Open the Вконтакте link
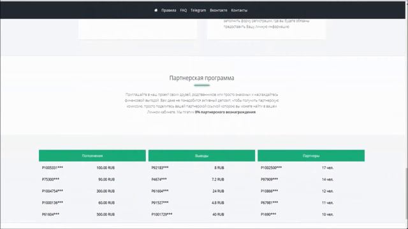The width and height of the screenshot is (408, 229). tap(218, 10)
